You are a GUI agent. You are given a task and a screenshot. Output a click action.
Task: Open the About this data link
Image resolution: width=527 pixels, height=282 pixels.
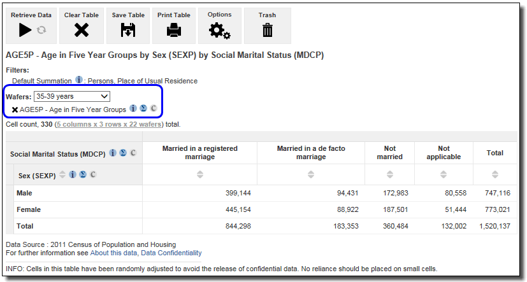(112, 253)
